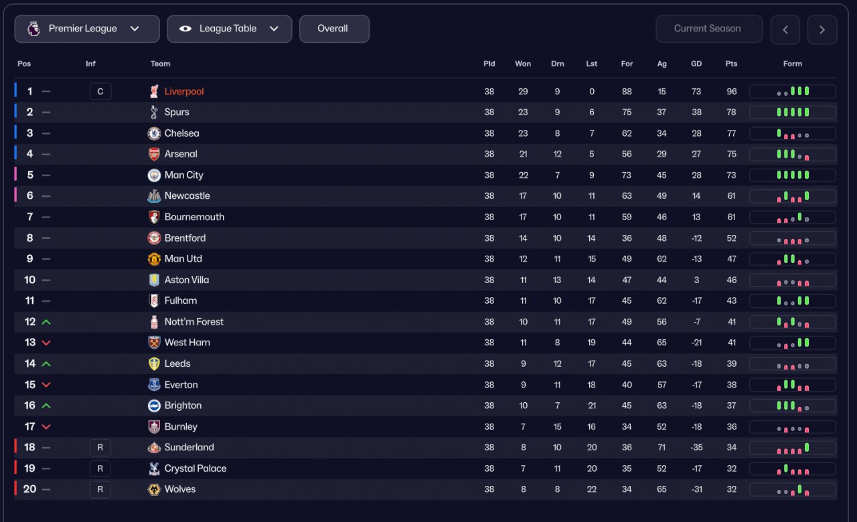
Task: Click the Arsenal club badge
Action: (x=154, y=154)
